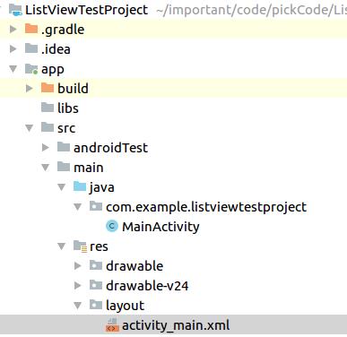Select the main folder label
The height and width of the screenshot is (337, 347).
(x=89, y=168)
